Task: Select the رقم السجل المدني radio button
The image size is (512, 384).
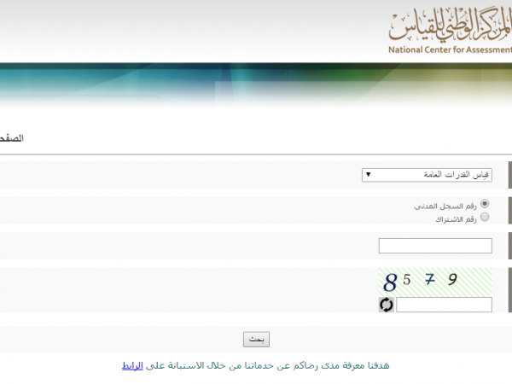Action: point(485,205)
